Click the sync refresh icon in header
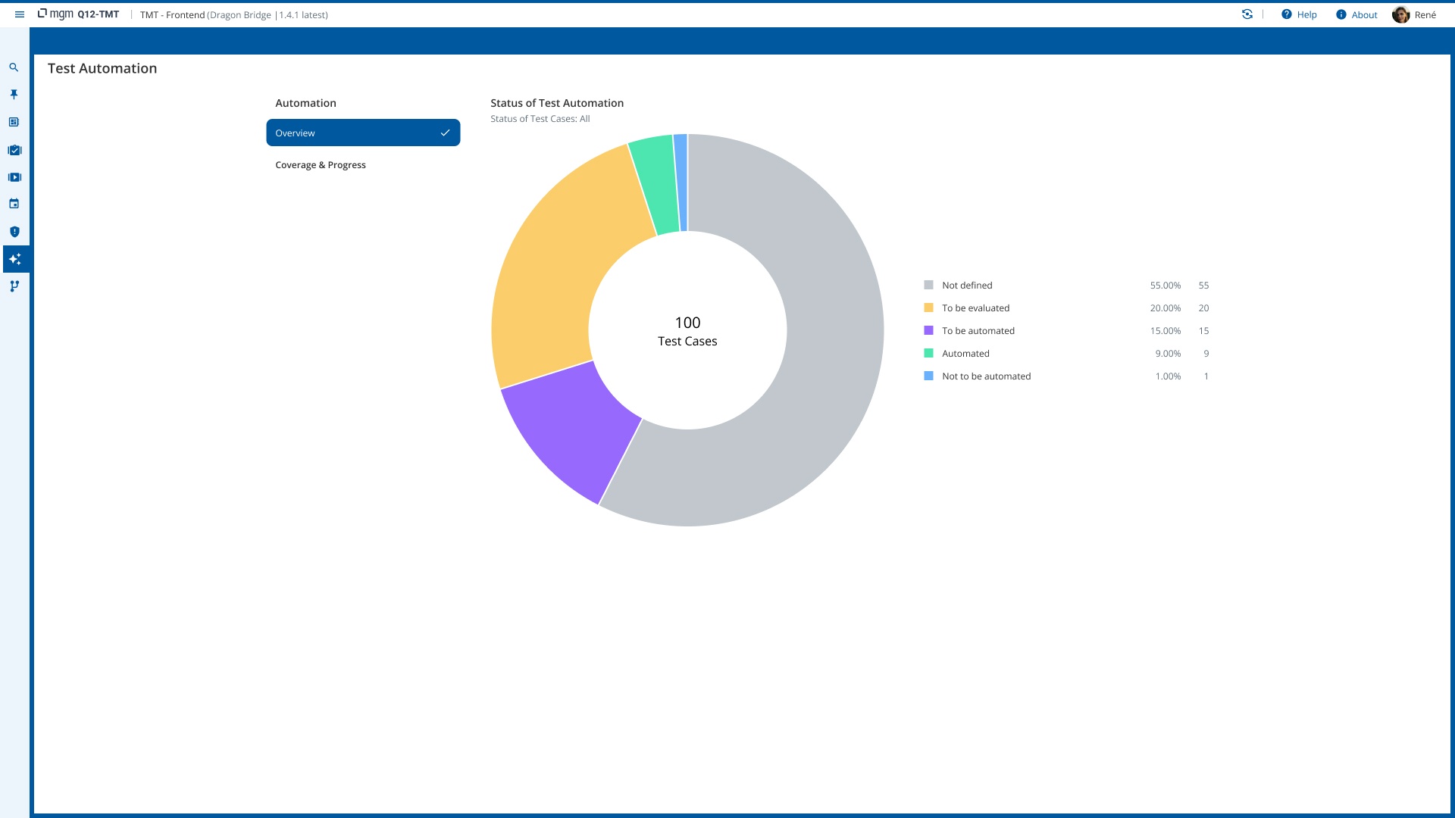The height and width of the screenshot is (818, 1455). point(1247,14)
